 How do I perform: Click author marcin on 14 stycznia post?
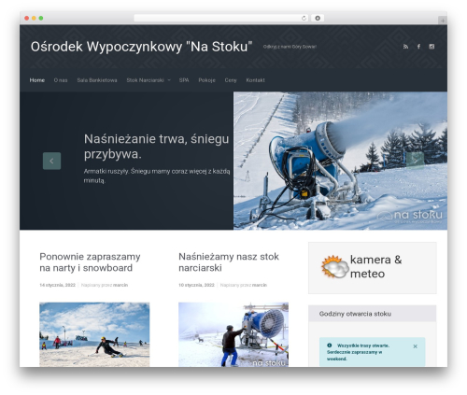[120, 285]
